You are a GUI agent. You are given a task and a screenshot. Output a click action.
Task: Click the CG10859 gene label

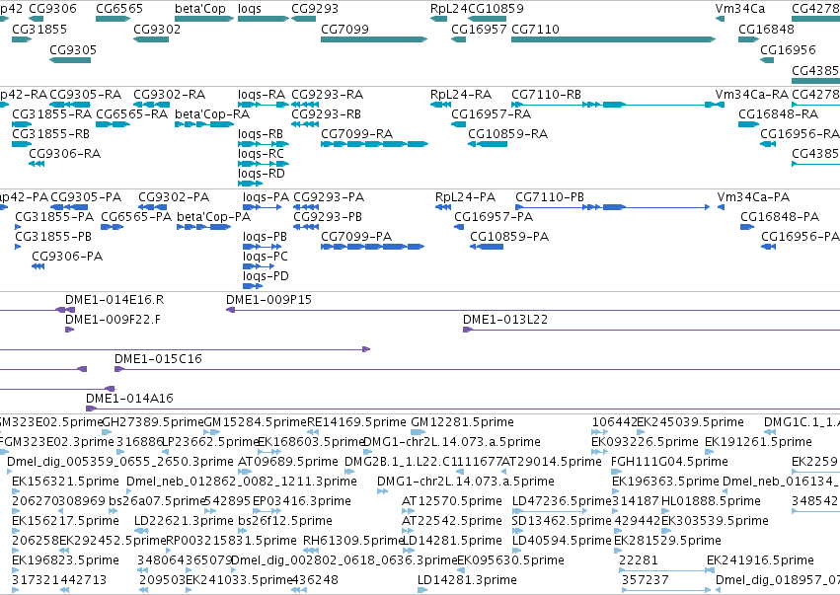coord(496,9)
